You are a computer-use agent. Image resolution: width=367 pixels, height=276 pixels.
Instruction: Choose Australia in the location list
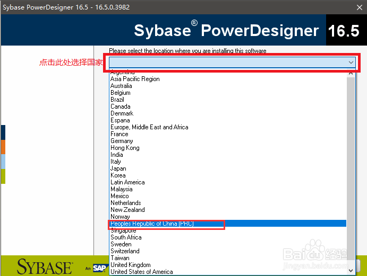click(x=228, y=86)
